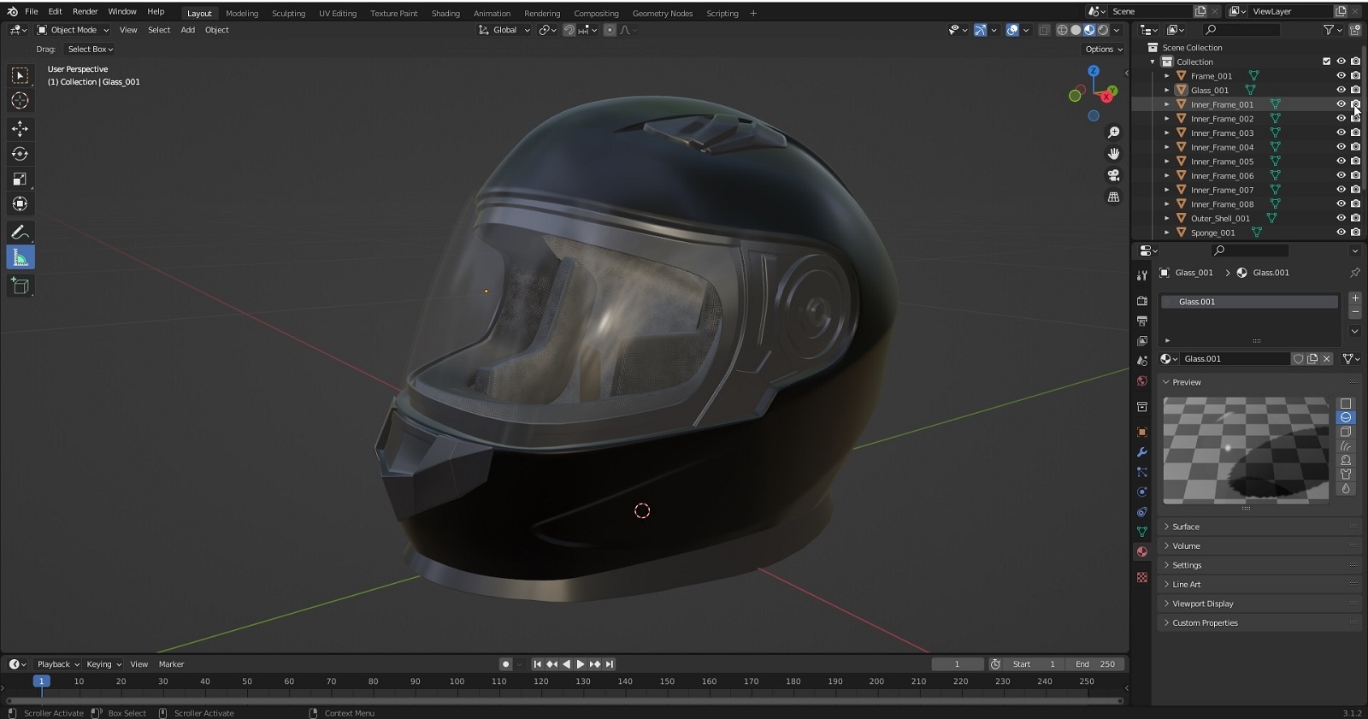Screen dimensions: 1368x719
Task: Hide Inner_Frame_003 eye icon
Action: pos(1341,133)
